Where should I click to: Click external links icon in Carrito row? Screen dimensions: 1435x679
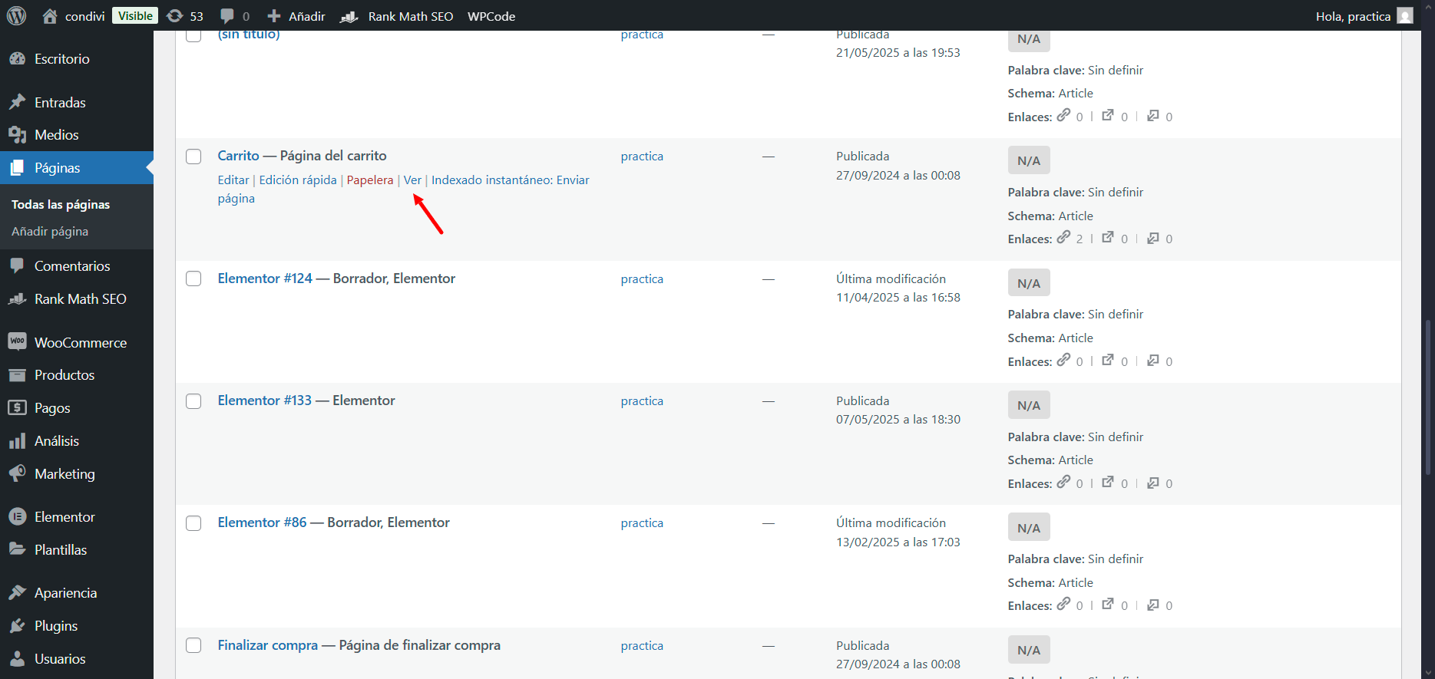coord(1108,237)
